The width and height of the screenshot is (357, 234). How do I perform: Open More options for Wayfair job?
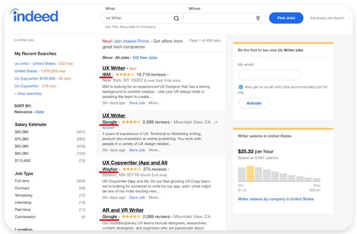pyautogui.click(x=154, y=197)
